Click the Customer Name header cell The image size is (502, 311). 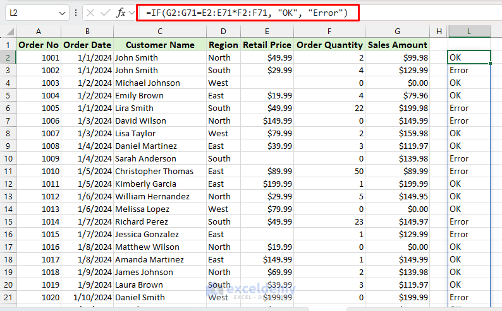160,45
